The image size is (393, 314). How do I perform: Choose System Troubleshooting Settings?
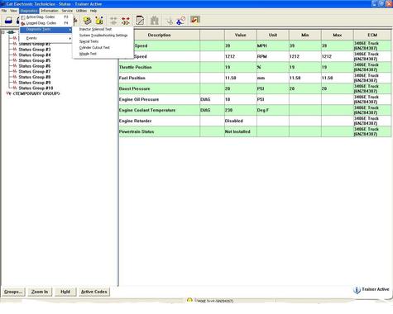point(103,36)
